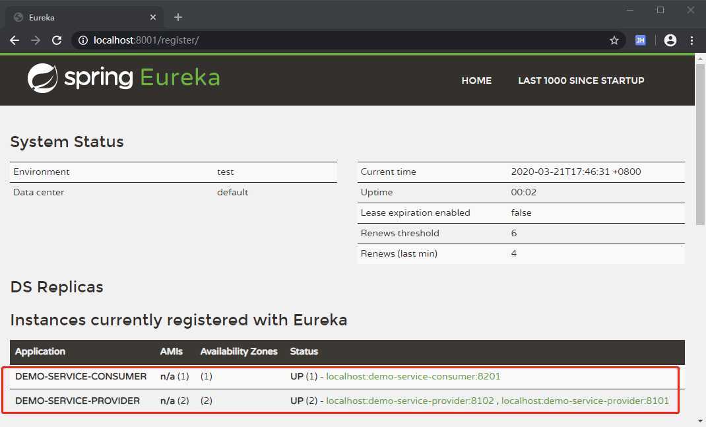706x427 pixels.
Task: Select the DEMO-SERVICE-CONSUMER application name
Action: click(x=81, y=376)
